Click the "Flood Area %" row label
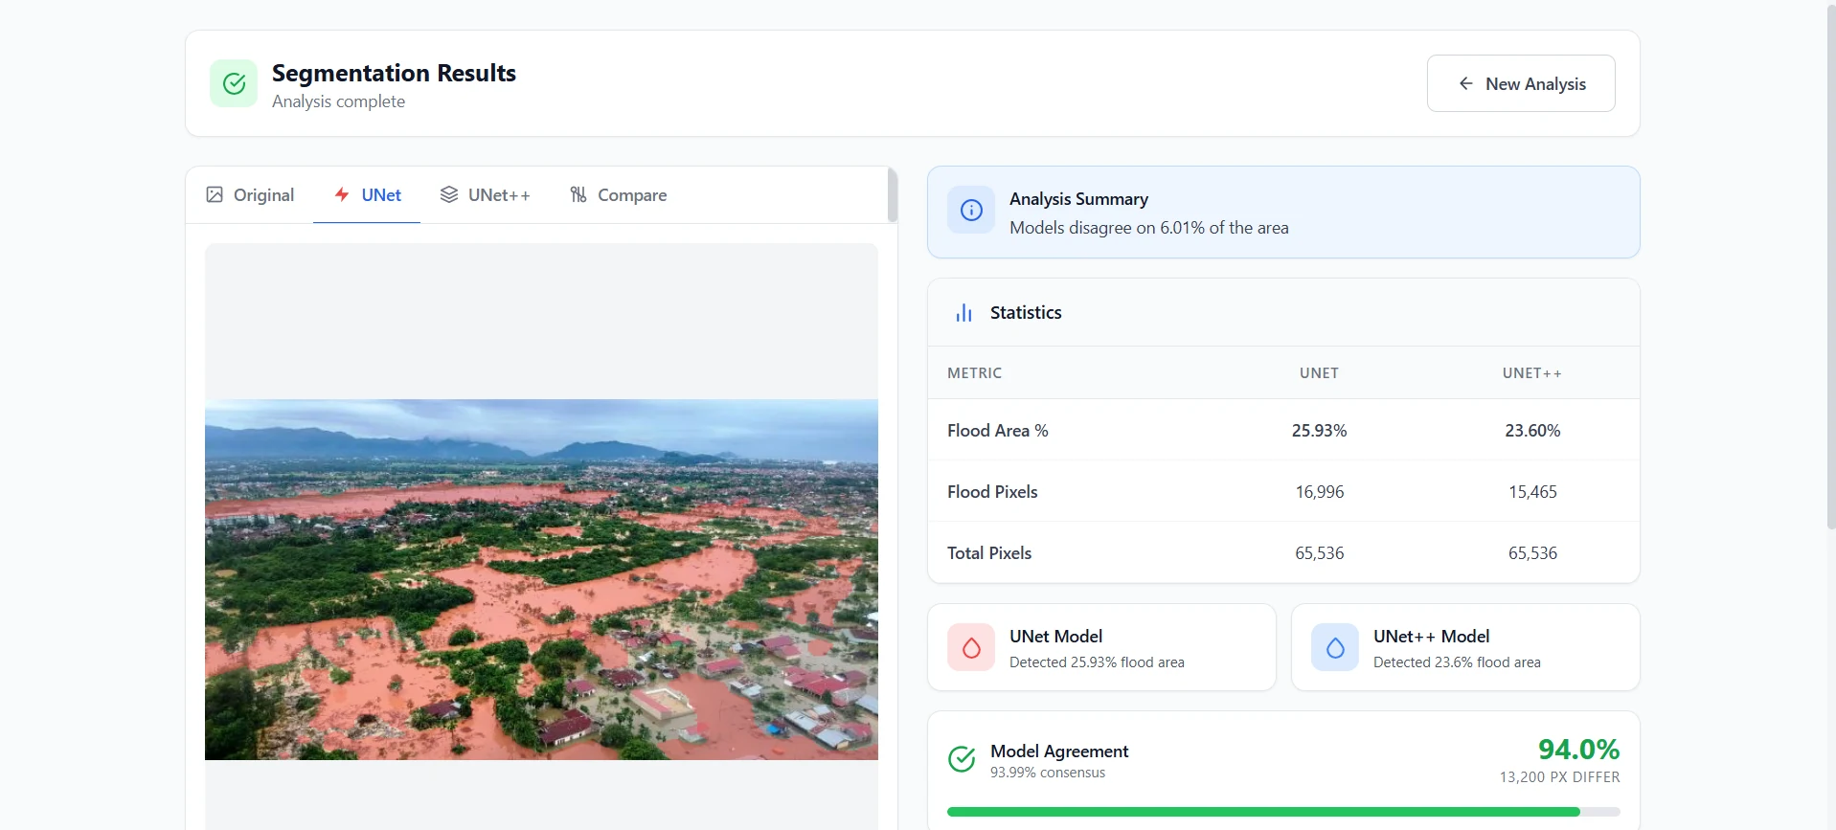 [x=997, y=431]
